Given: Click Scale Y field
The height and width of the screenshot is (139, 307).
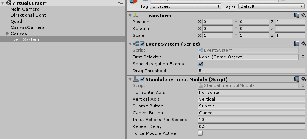Looking at the screenshot, I should click(x=254, y=35).
